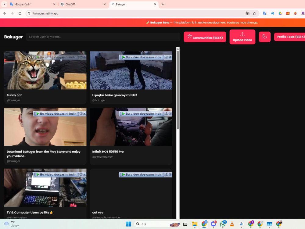This screenshot has height=229, width=305.
Task: Go forward in browser history
Action: coord(12,13)
